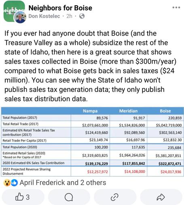Screen dimensions: 184x205
Task: View Don Kostelec's profile picture
Action: [x=20, y=17]
